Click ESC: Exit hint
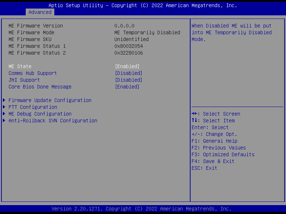Screen dimensions: 286x214 pyautogui.click(x=204, y=168)
